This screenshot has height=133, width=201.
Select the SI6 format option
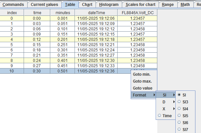click(x=185, y=122)
